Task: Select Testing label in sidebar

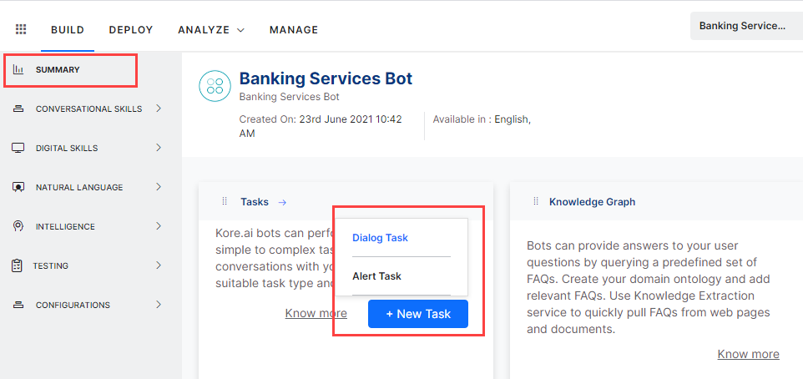Action: coord(50,265)
